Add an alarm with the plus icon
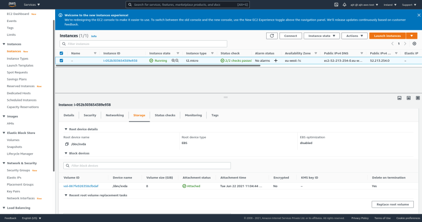 (x=276, y=61)
